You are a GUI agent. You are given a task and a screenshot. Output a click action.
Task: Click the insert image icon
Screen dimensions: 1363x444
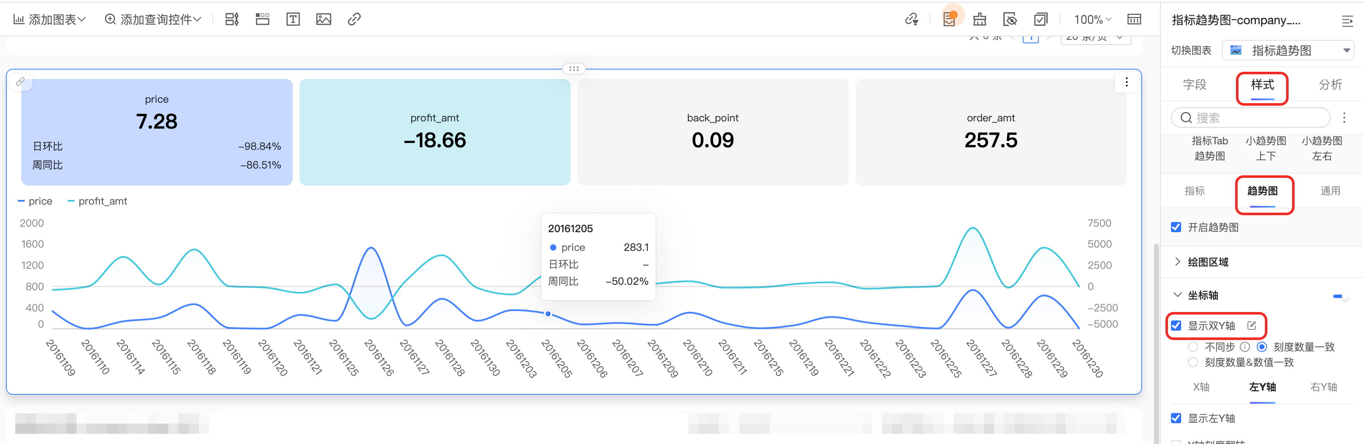323,20
